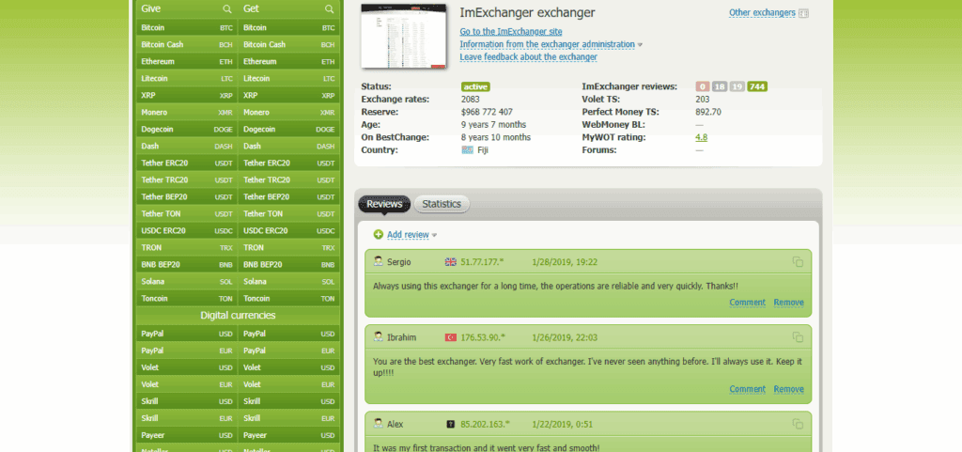The image size is (962, 452).
Task: Click Ibrahim's review date 1/26/2019, 22:03
Action: coord(565,337)
